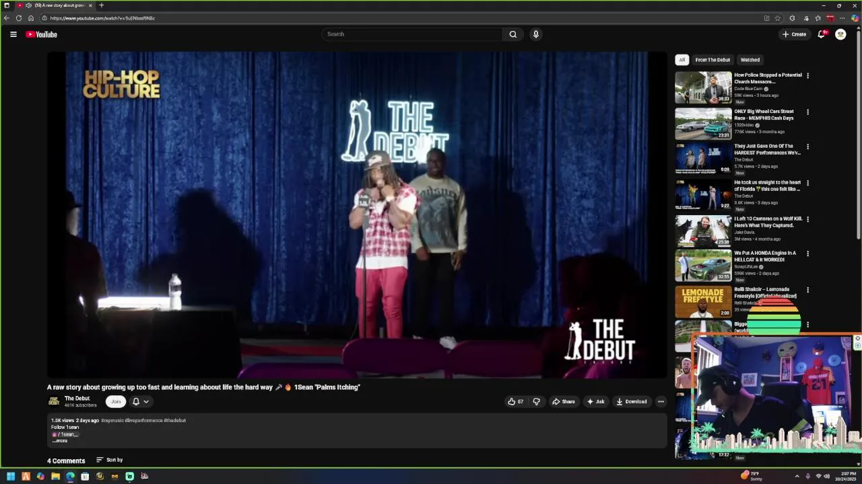Open The Debut channel avatar
Viewport: 862px width, 484px height.
(54, 401)
